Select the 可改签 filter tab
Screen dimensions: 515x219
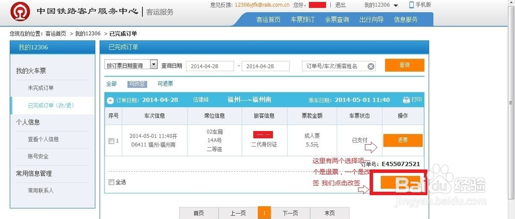tap(137, 84)
